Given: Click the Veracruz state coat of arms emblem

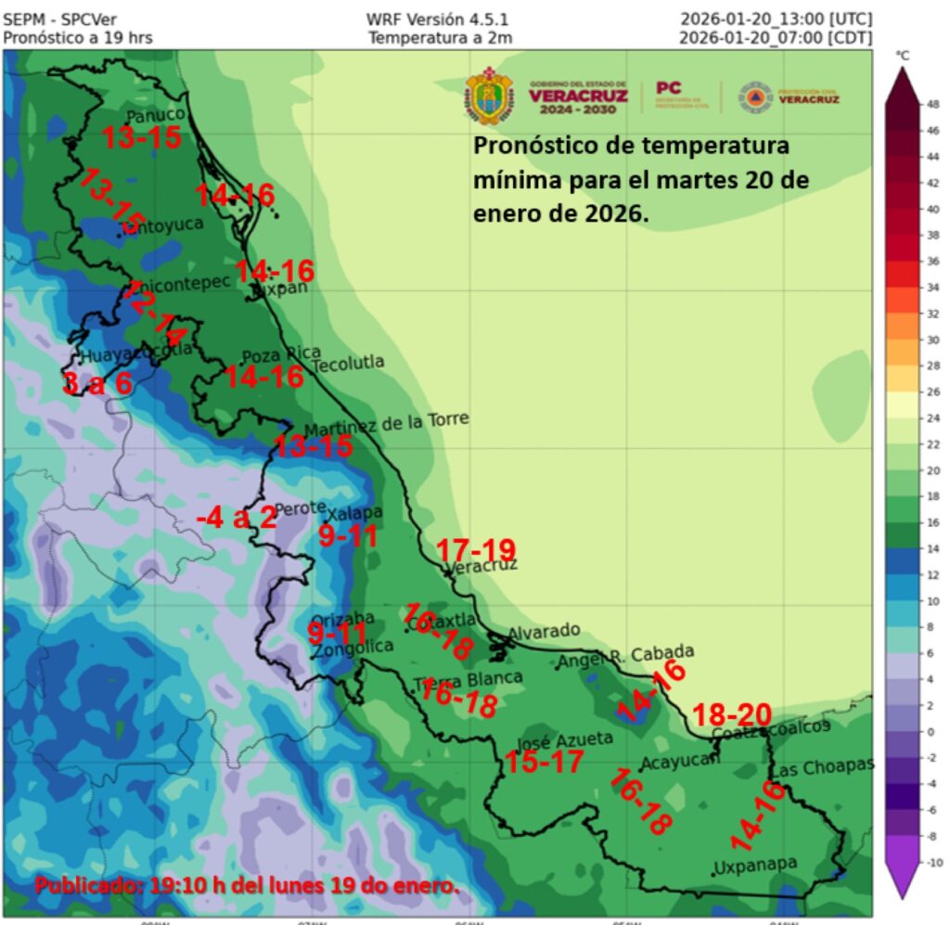Looking at the screenshot, I should (x=487, y=96).
